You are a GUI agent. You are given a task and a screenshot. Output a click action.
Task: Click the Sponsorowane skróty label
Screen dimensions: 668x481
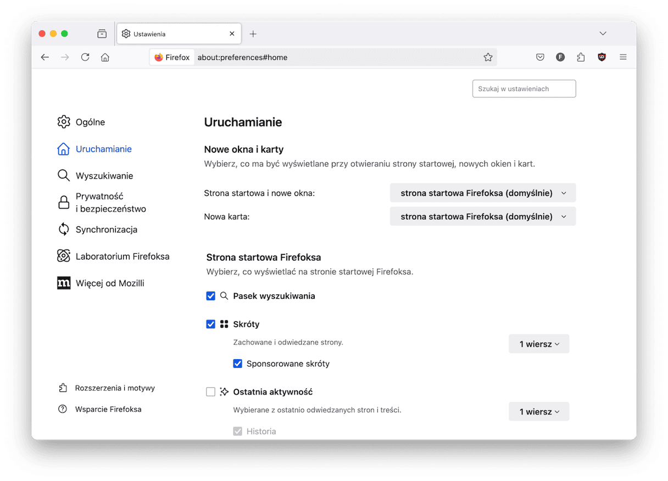tap(288, 363)
